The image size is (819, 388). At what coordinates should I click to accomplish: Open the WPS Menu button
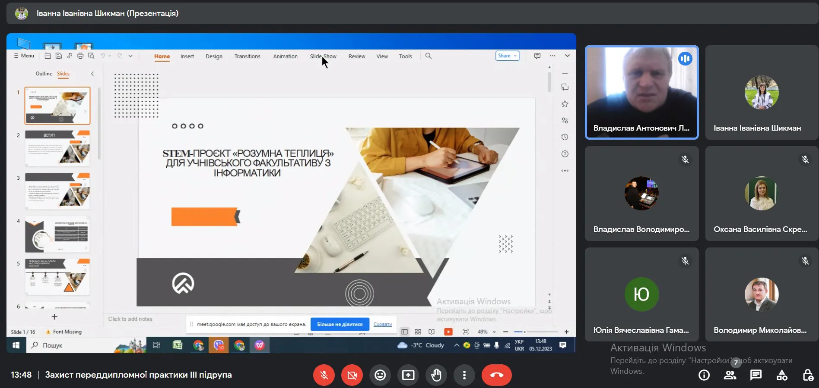[x=24, y=56]
